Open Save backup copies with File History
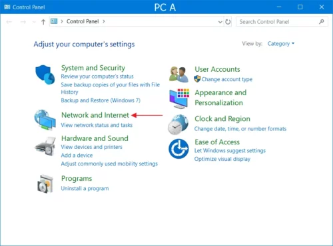Image resolution: width=333 pixels, height=246 pixels. coord(111,88)
